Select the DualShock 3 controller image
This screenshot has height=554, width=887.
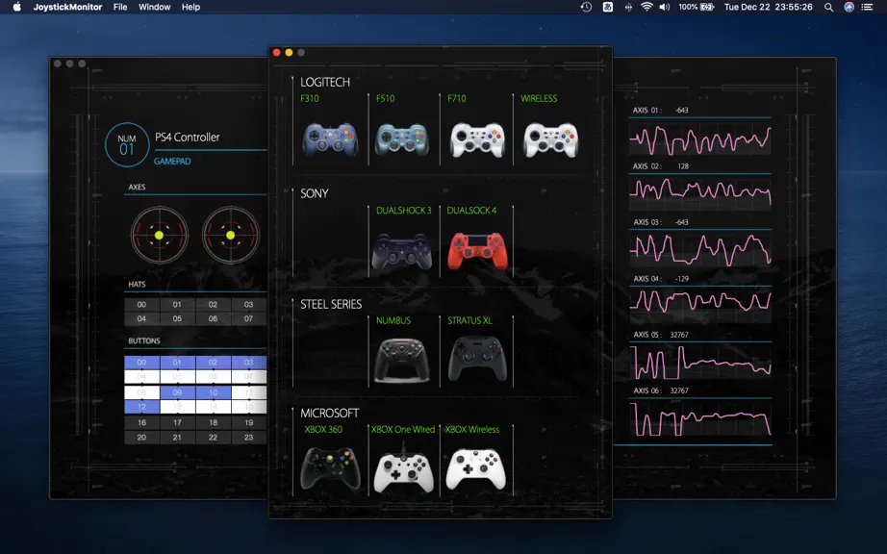coord(401,251)
